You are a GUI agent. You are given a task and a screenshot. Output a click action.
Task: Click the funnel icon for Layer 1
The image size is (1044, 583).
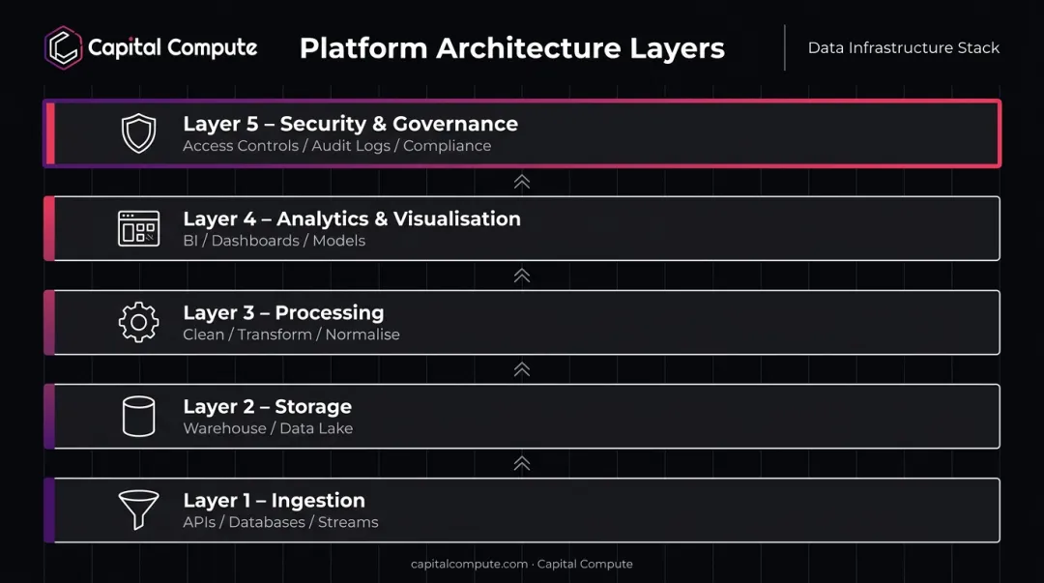138,510
